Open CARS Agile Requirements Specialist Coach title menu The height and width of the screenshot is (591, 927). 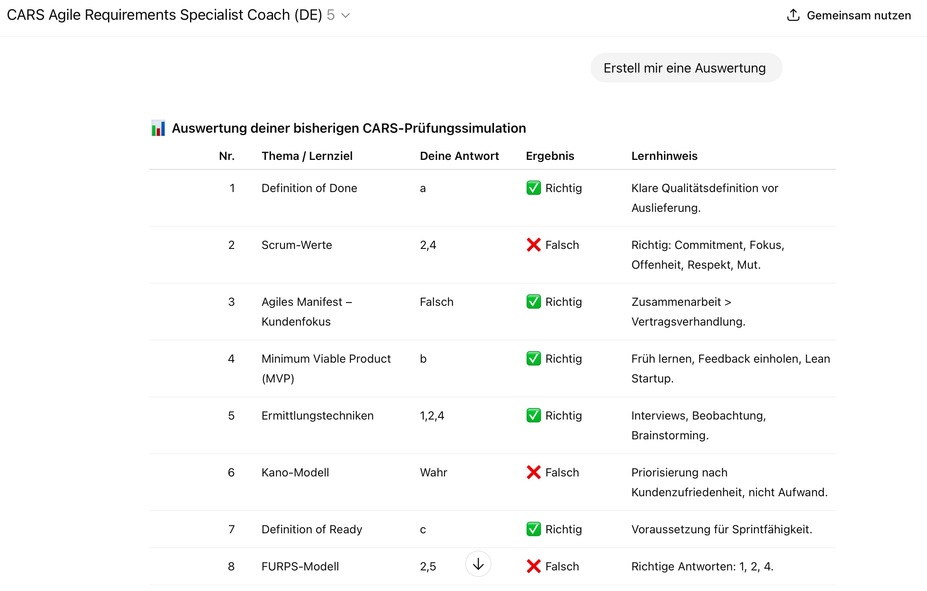click(164, 15)
